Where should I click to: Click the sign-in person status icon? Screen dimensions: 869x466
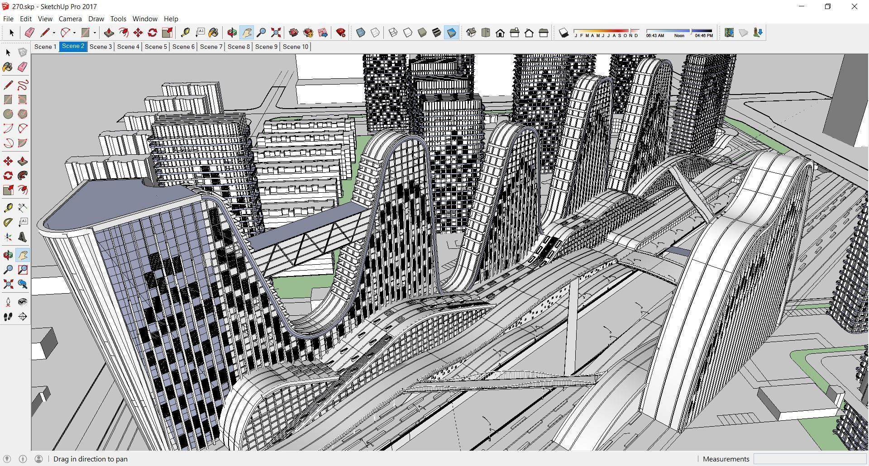(39, 459)
